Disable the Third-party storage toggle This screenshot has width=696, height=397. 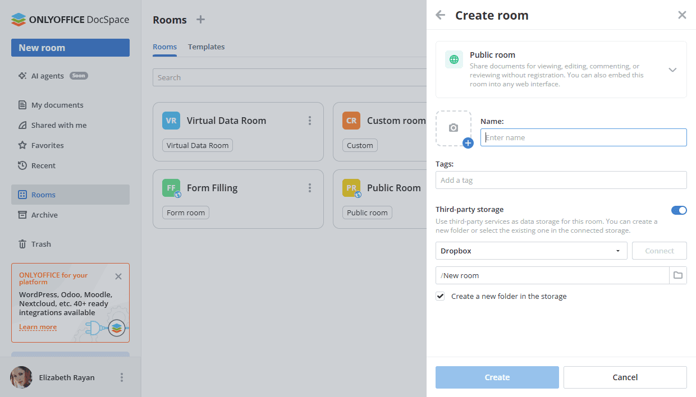[679, 210]
